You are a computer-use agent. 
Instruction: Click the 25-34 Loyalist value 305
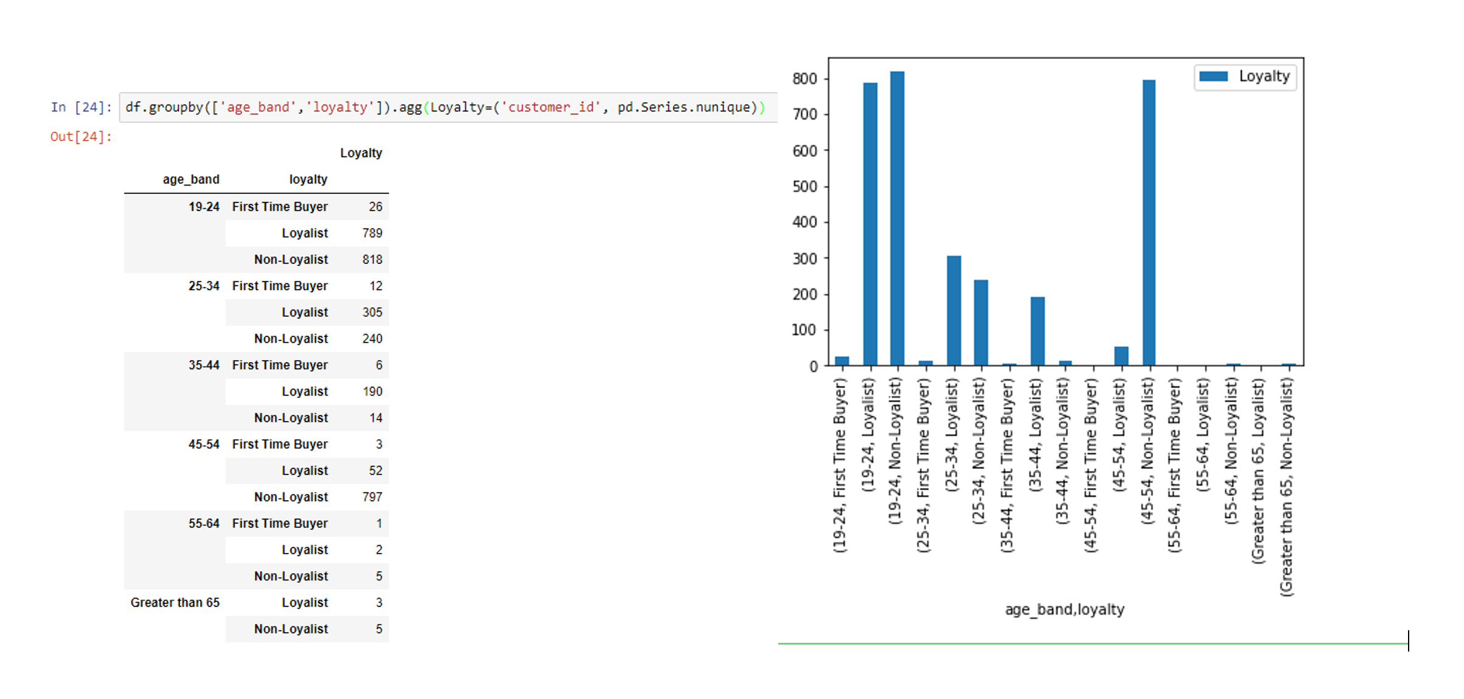point(372,313)
